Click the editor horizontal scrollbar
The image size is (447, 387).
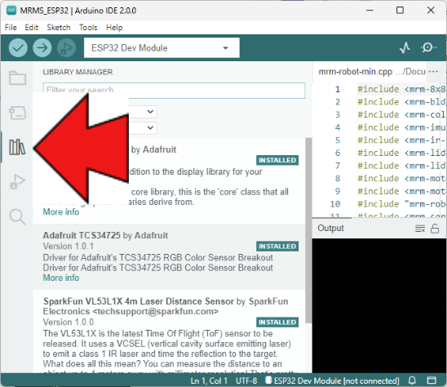(332, 218)
